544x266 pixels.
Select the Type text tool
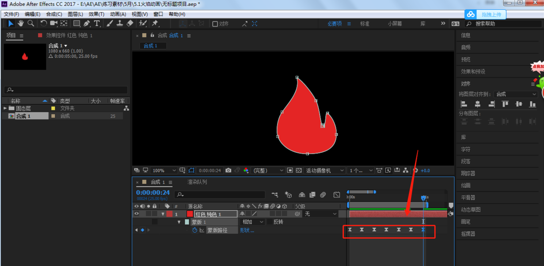point(97,23)
